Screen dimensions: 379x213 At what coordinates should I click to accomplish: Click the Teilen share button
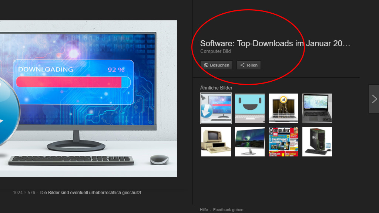(249, 65)
